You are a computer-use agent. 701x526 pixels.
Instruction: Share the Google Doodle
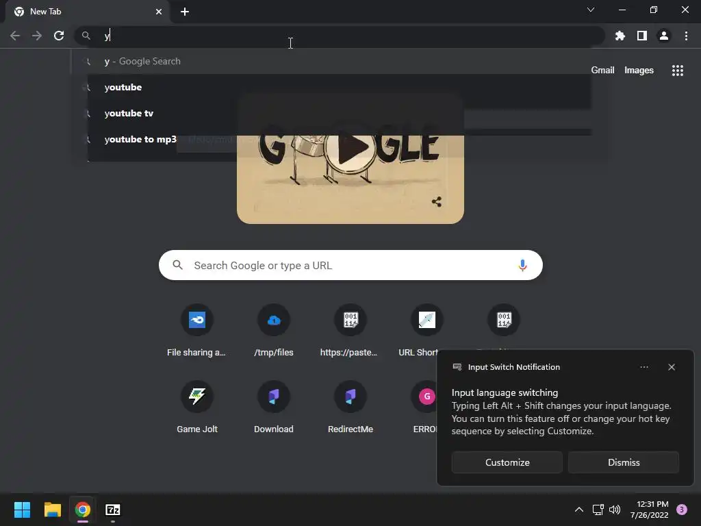coord(437,202)
